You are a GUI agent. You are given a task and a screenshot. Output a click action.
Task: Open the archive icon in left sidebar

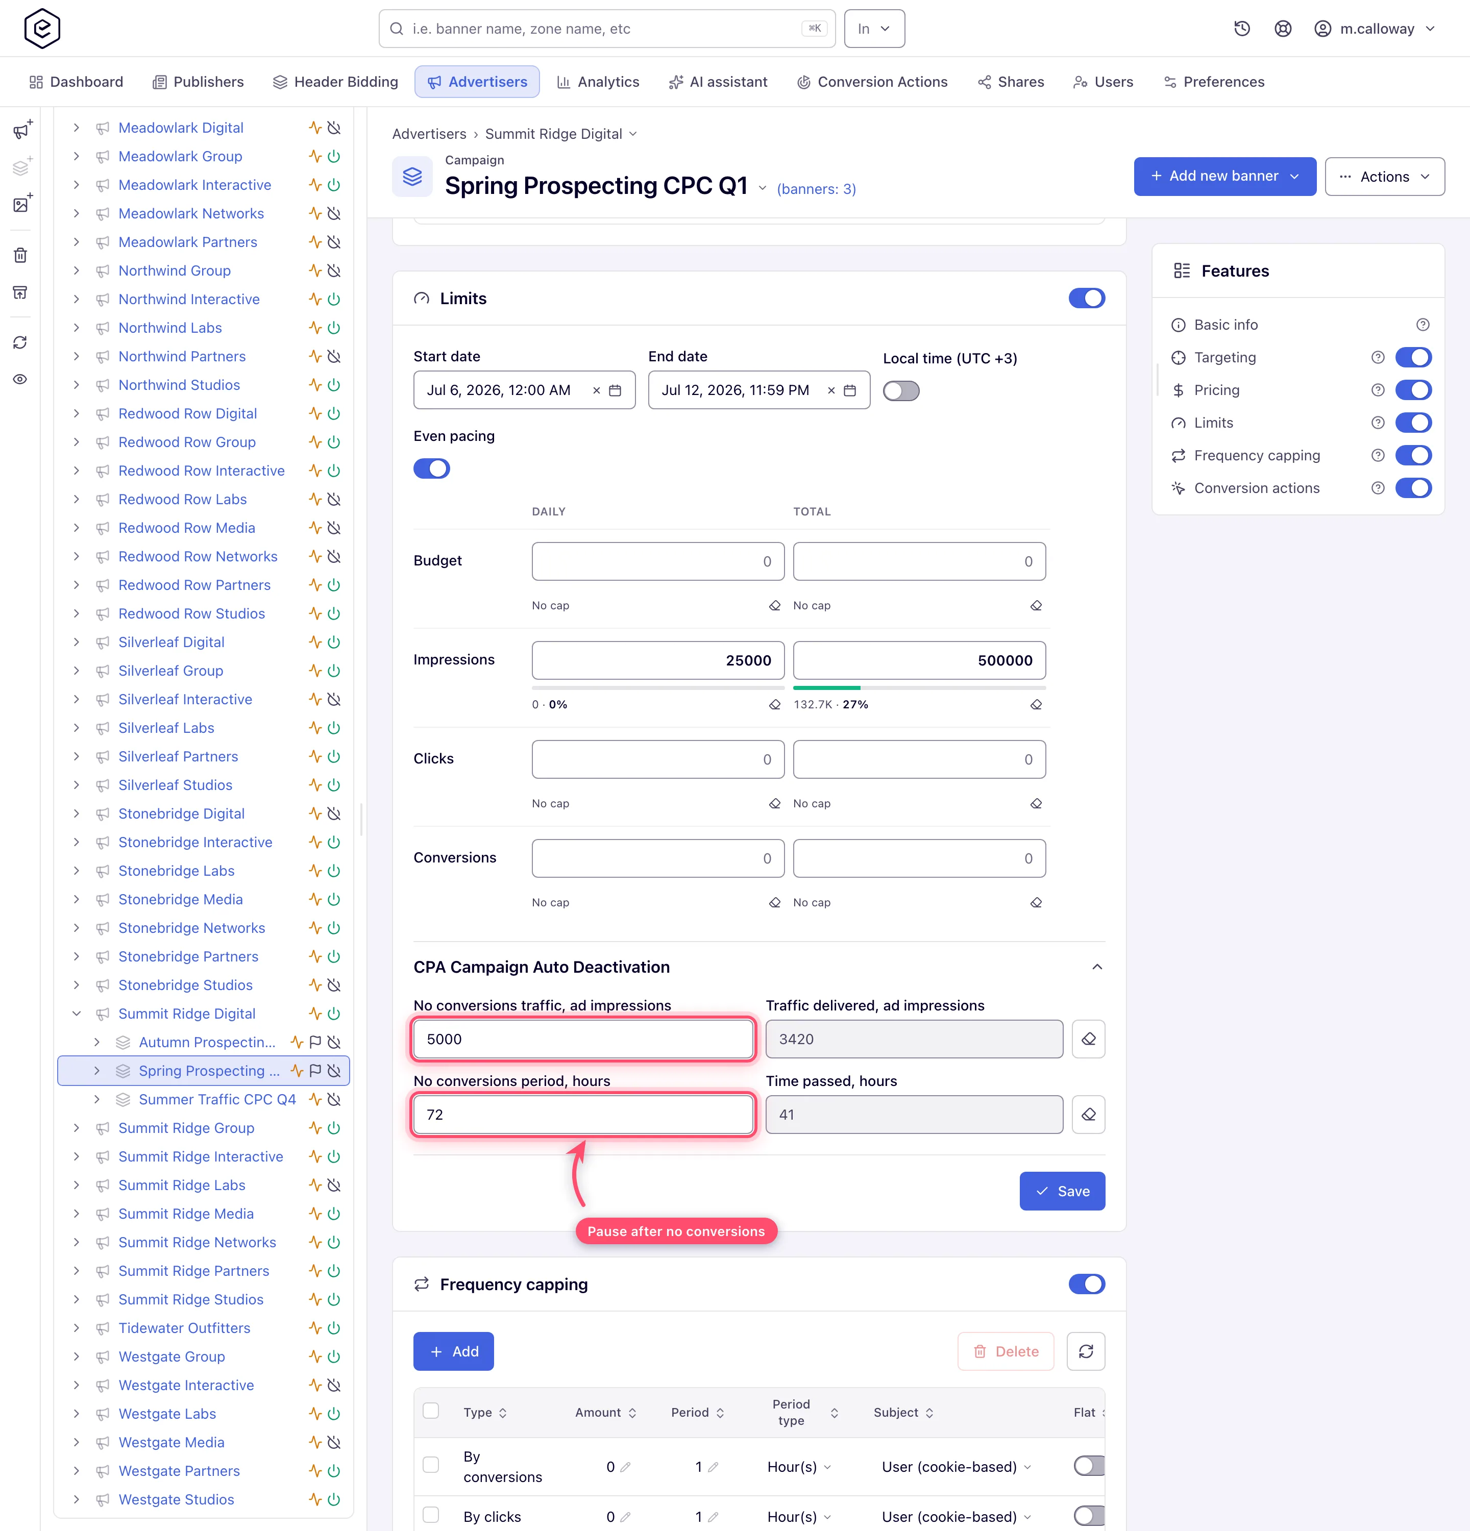pyautogui.click(x=20, y=293)
